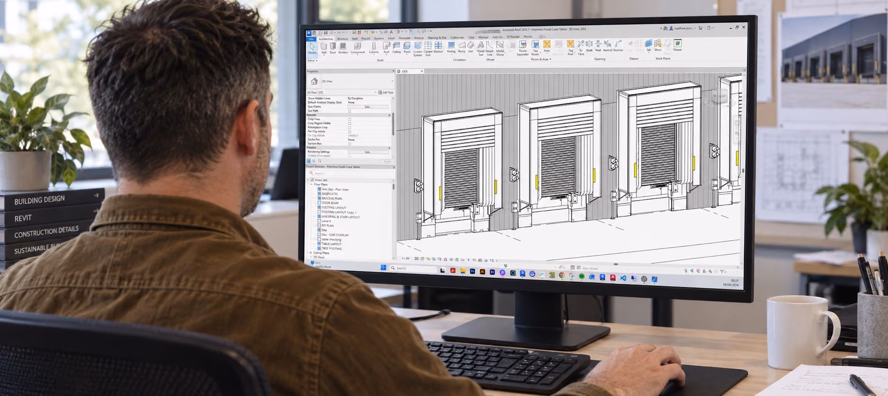Viewport: 888px width, 396px height.
Task: Toggle the Crop Region Visible checkbox
Action: tap(350, 123)
